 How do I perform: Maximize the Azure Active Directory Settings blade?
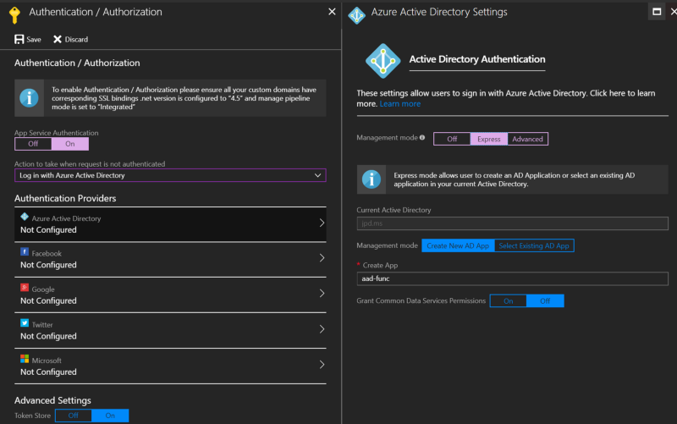657,12
